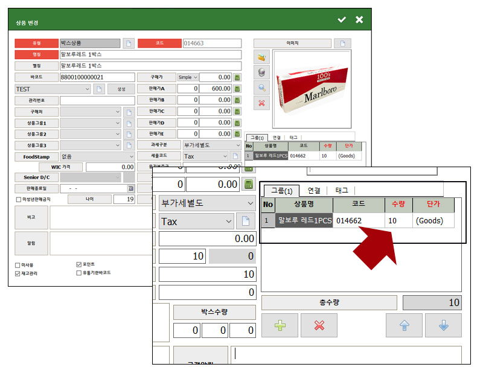Open calculator for 구매가 price
This screenshot has width=483, height=373.
click(x=237, y=77)
